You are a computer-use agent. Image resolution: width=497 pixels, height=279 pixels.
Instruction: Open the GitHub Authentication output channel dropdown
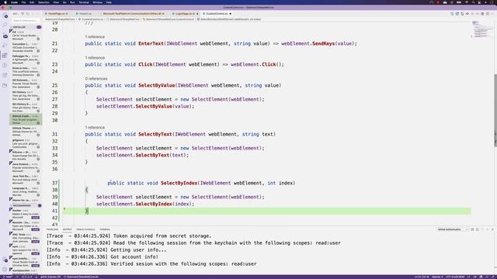(452, 229)
